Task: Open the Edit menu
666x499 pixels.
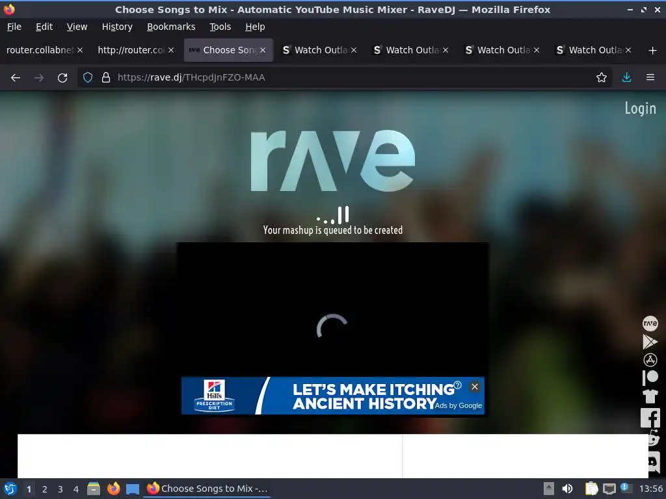Action: pyautogui.click(x=44, y=27)
